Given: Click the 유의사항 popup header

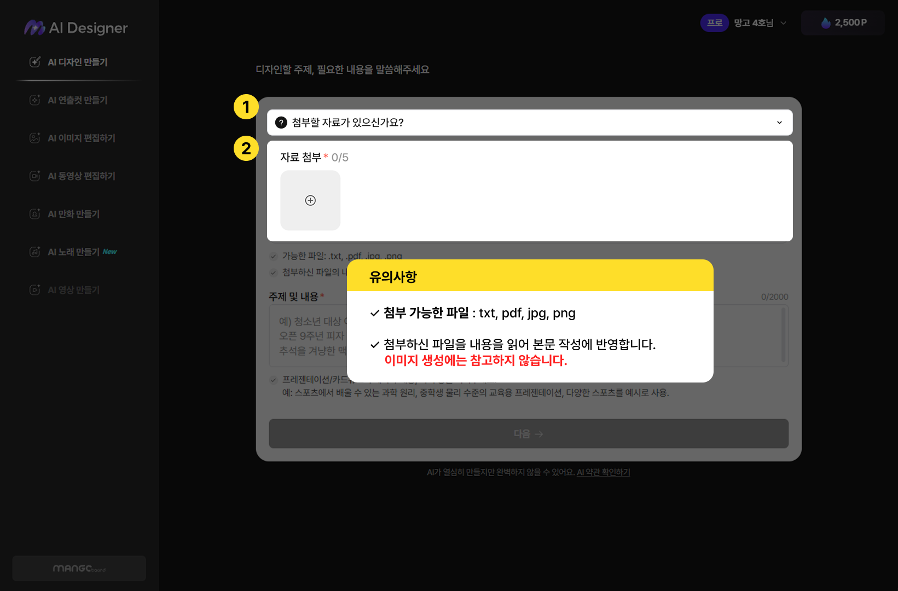Looking at the screenshot, I should (530, 275).
